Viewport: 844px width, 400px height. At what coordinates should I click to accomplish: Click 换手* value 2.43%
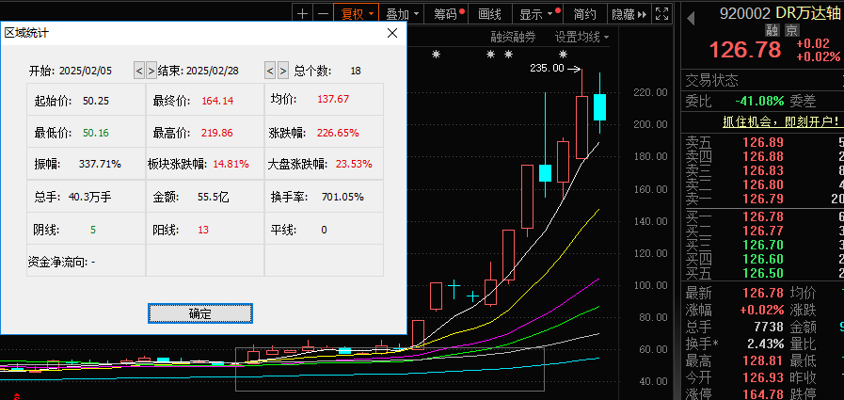click(x=765, y=344)
